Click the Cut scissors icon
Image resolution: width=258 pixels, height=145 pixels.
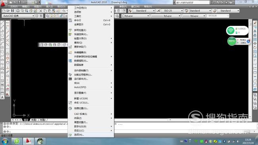[40, 11]
